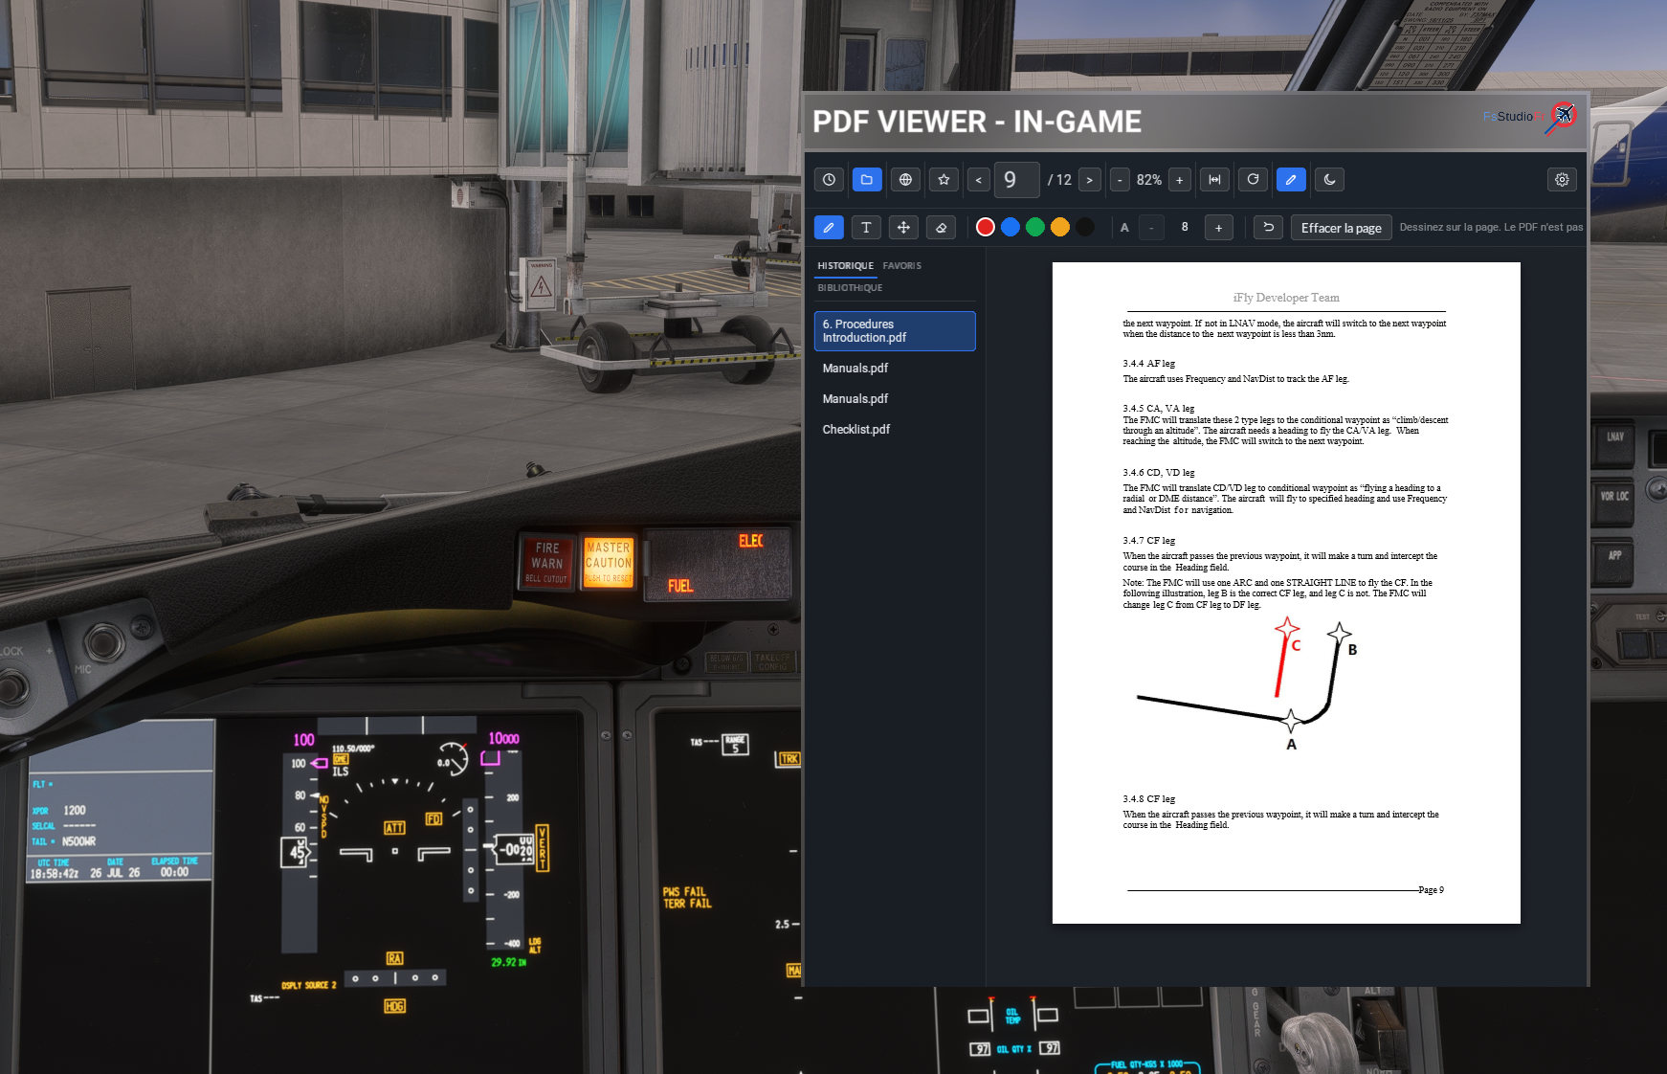Open PDF viewer settings gear
The height and width of the screenshot is (1074, 1667).
1562,180
